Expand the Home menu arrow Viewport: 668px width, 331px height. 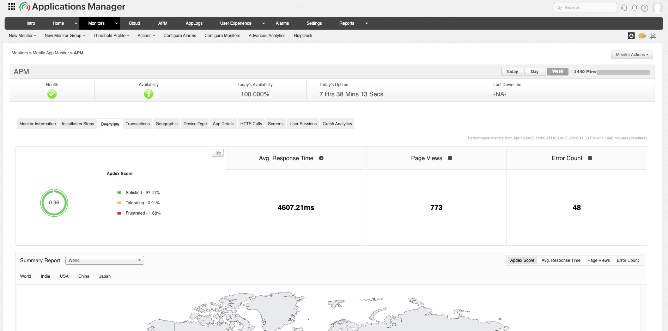76,23
